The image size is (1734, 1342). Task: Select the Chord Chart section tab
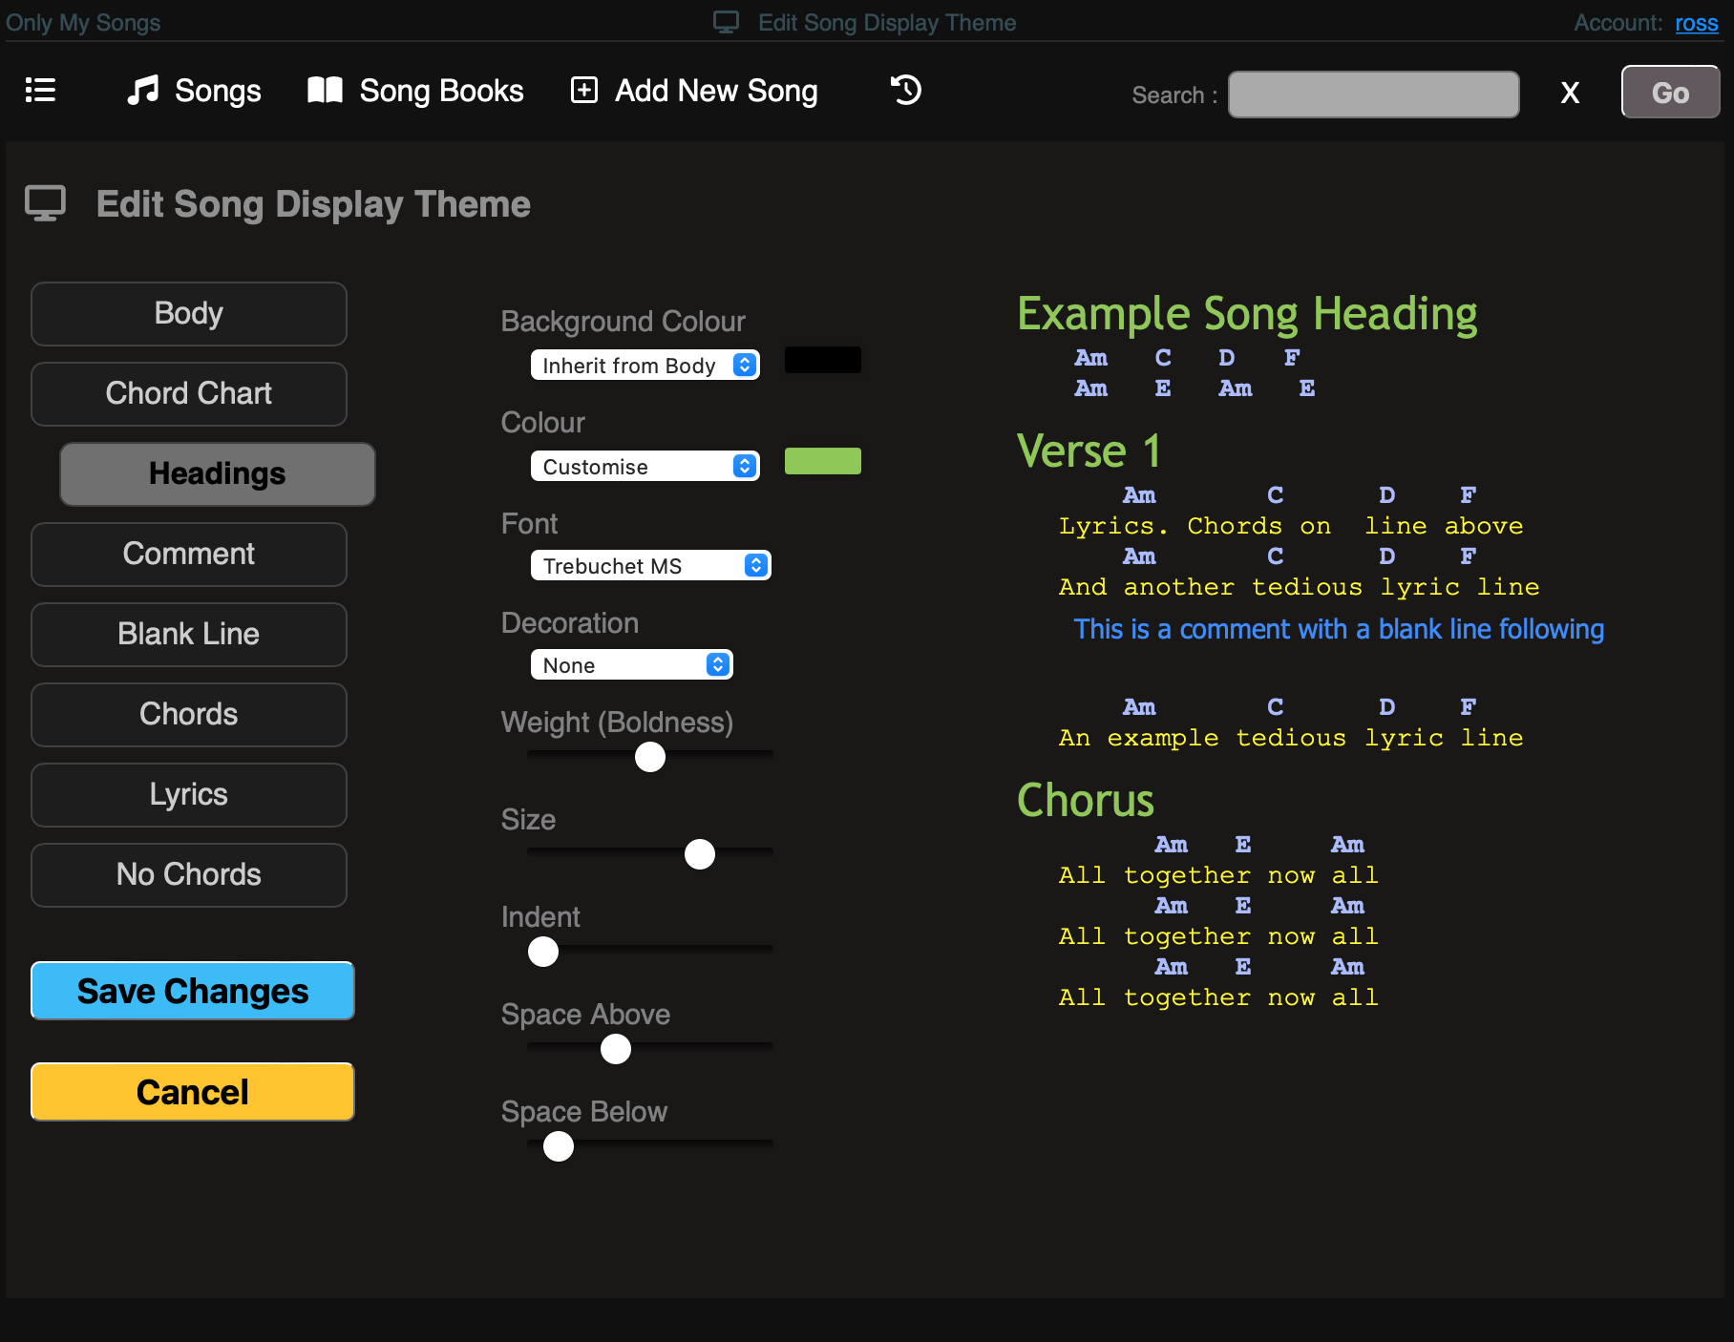click(189, 393)
